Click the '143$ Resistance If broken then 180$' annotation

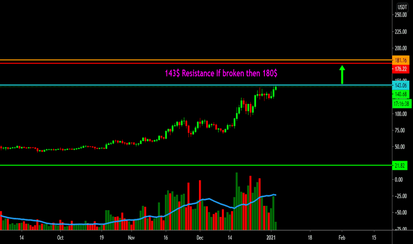click(x=221, y=73)
